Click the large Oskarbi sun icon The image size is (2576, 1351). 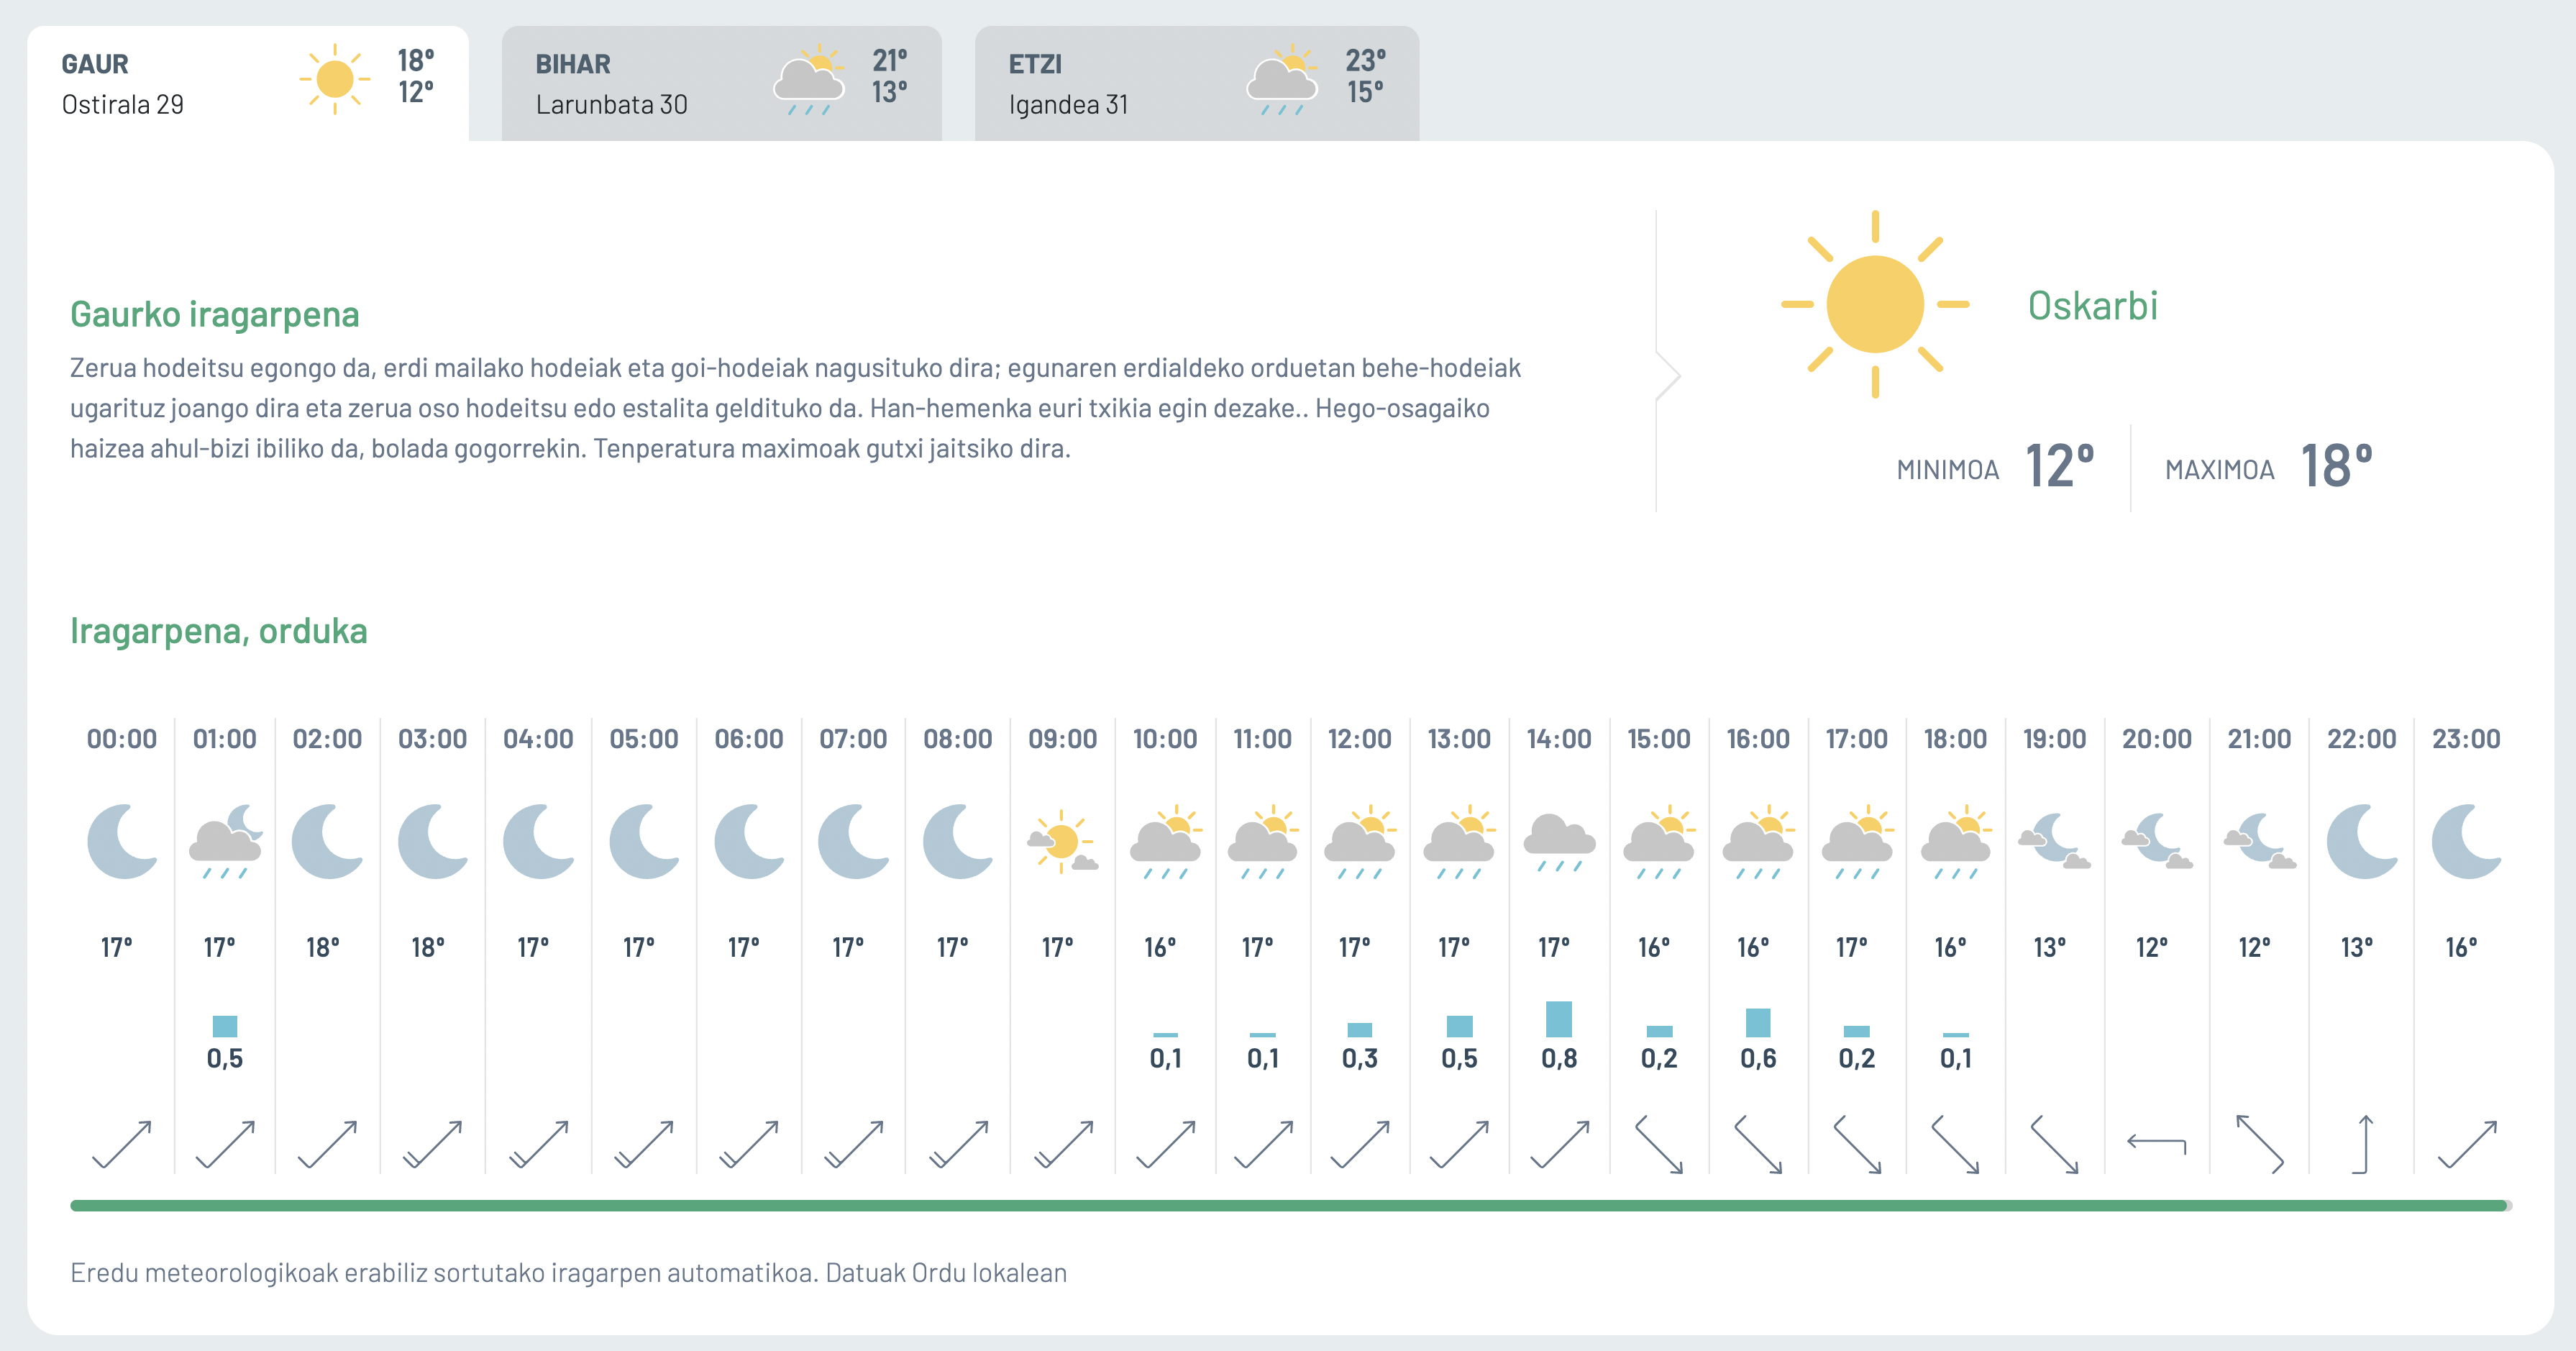click(1875, 304)
